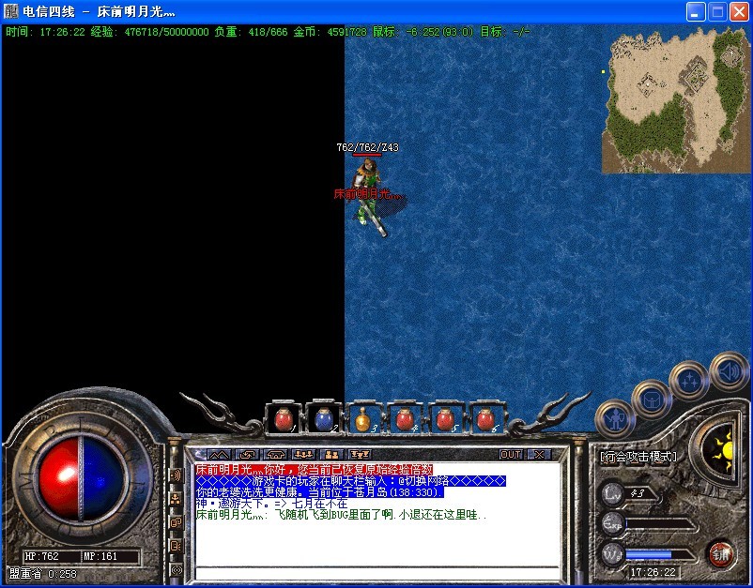Use the red potion in belt slot 1
This screenshot has width=753, height=588.
tap(284, 420)
